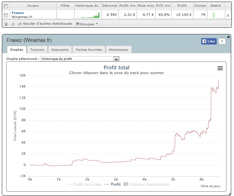Sort by the Joueur column header
This screenshot has height=196, width=234.
click(x=33, y=6)
